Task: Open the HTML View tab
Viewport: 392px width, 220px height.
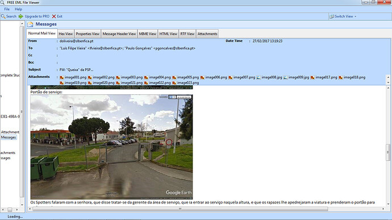Action: (168, 34)
